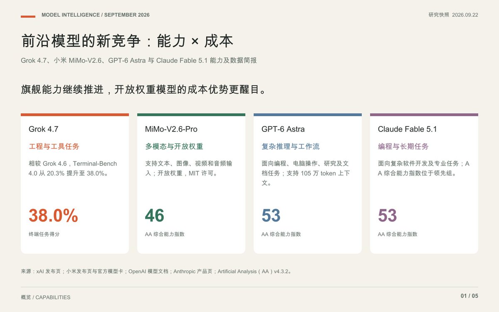Click "AA 综合能力指数" in GPT-6 Astra card
Viewport: 499px width, 312px height.
[281, 234]
